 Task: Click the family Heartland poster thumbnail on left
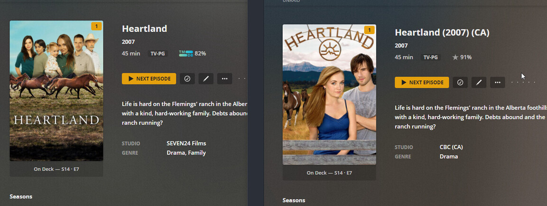click(56, 91)
